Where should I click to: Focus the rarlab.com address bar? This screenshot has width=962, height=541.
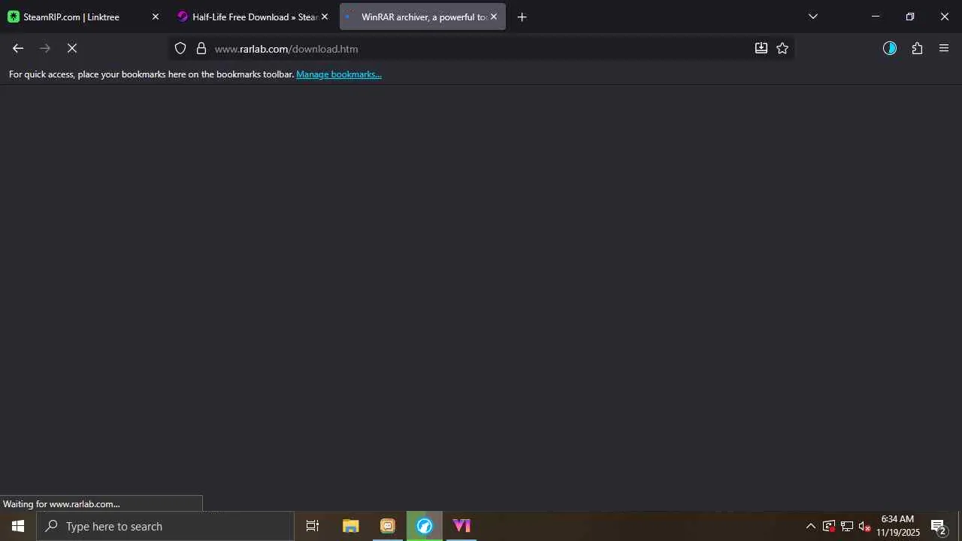pos(481,48)
